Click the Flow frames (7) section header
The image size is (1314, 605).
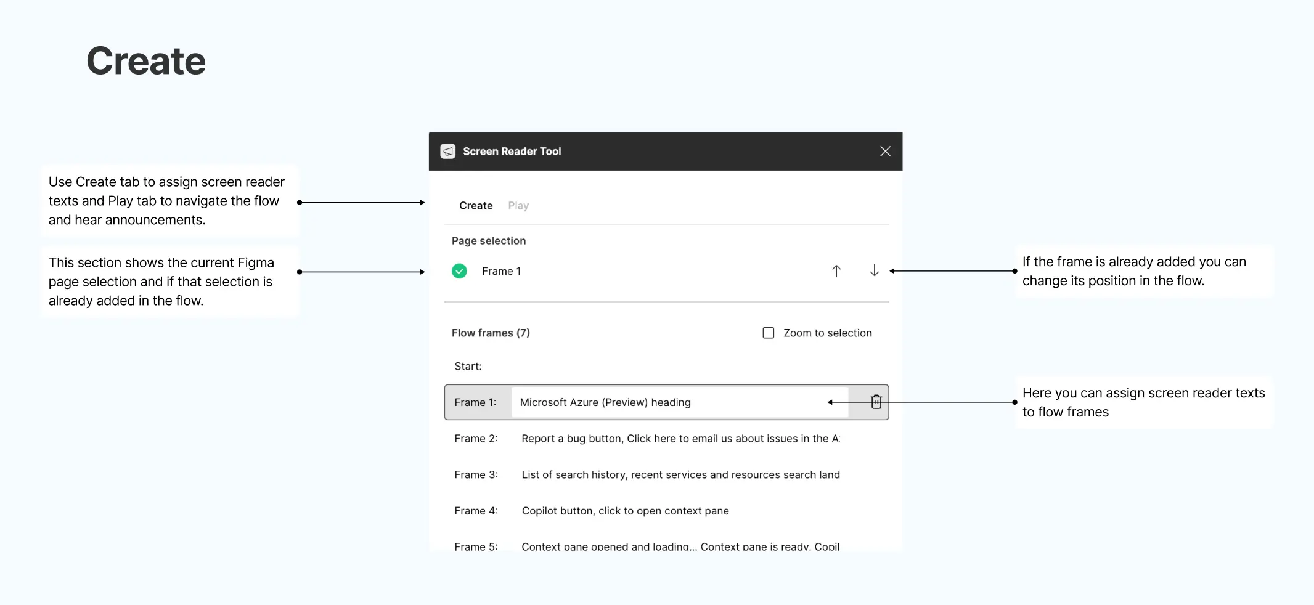(491, 333)
